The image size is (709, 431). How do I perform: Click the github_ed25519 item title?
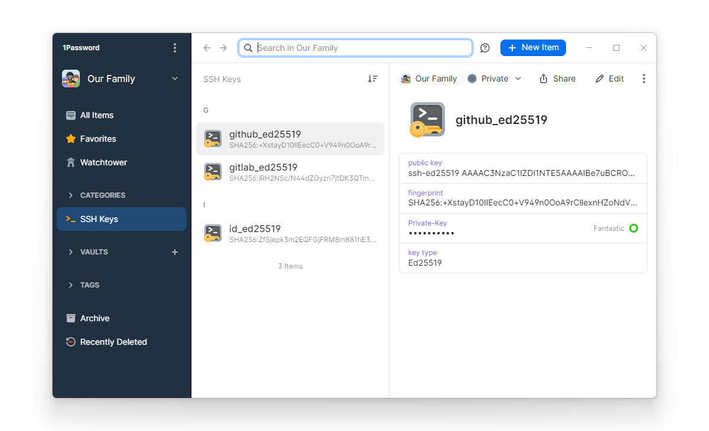(x=502, y=120)
